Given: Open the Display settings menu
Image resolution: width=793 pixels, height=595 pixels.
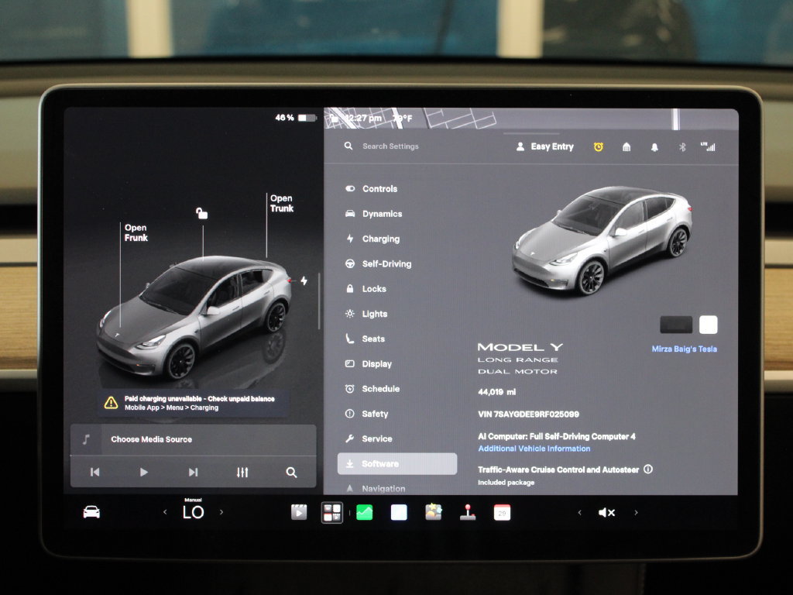Looking at the screenshot, I should click(x=369, y=364).
